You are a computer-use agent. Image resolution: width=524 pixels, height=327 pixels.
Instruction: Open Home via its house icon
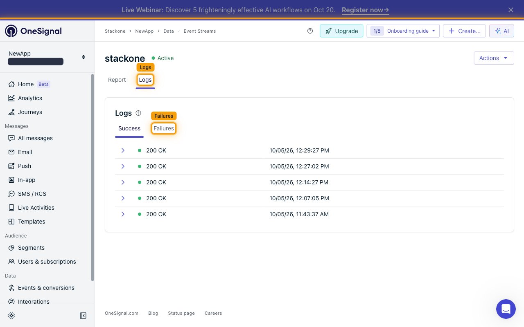(11, 84)
